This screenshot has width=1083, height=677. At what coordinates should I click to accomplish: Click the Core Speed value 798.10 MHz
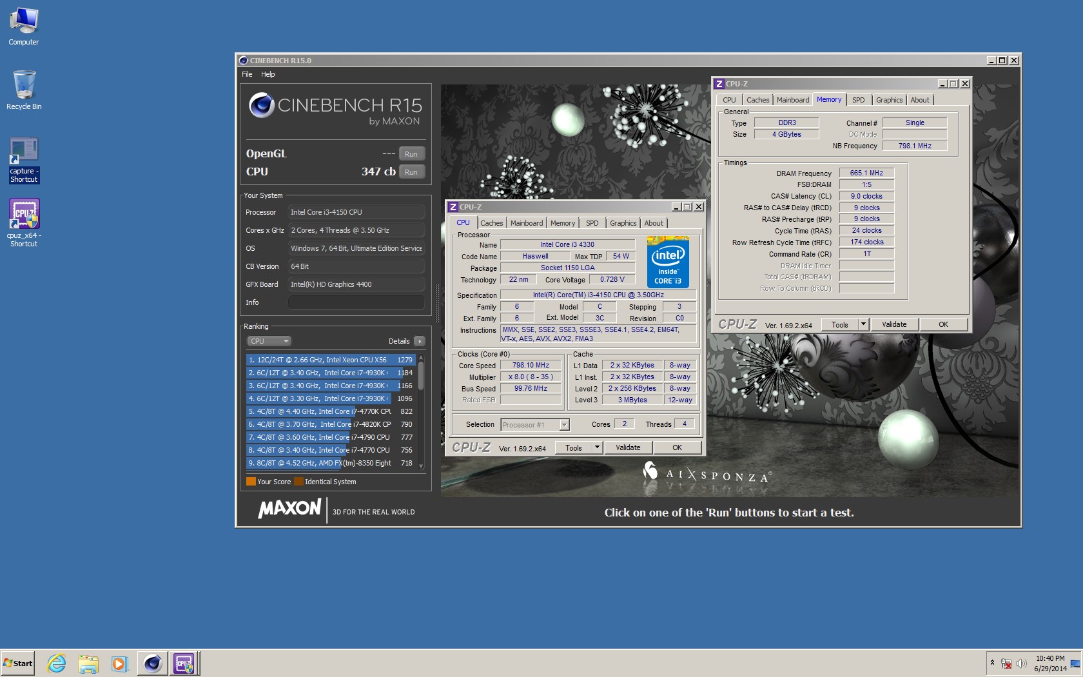tap(531, 365)
